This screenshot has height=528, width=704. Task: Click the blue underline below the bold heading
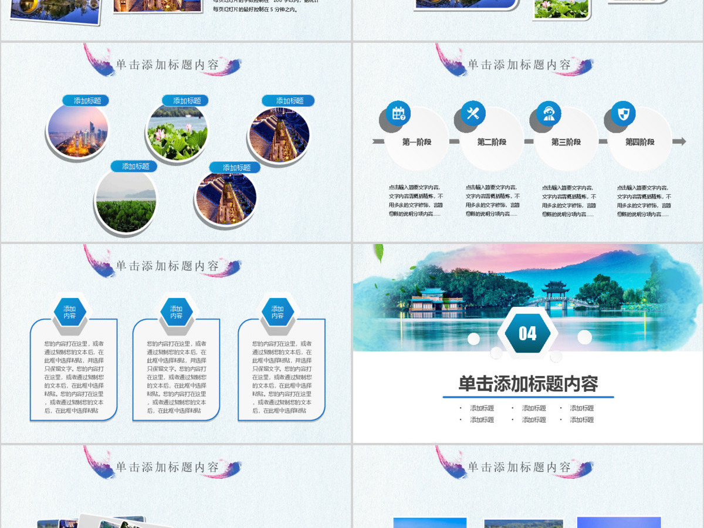tap(528, 397)
